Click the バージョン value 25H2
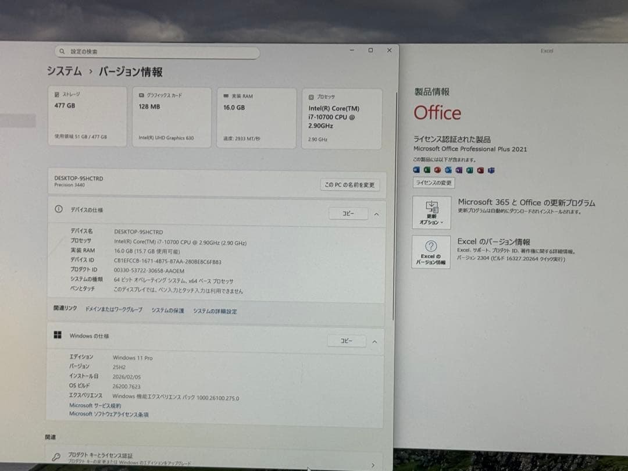Viewport: 628px width, 471px height. tap(119, 367)
